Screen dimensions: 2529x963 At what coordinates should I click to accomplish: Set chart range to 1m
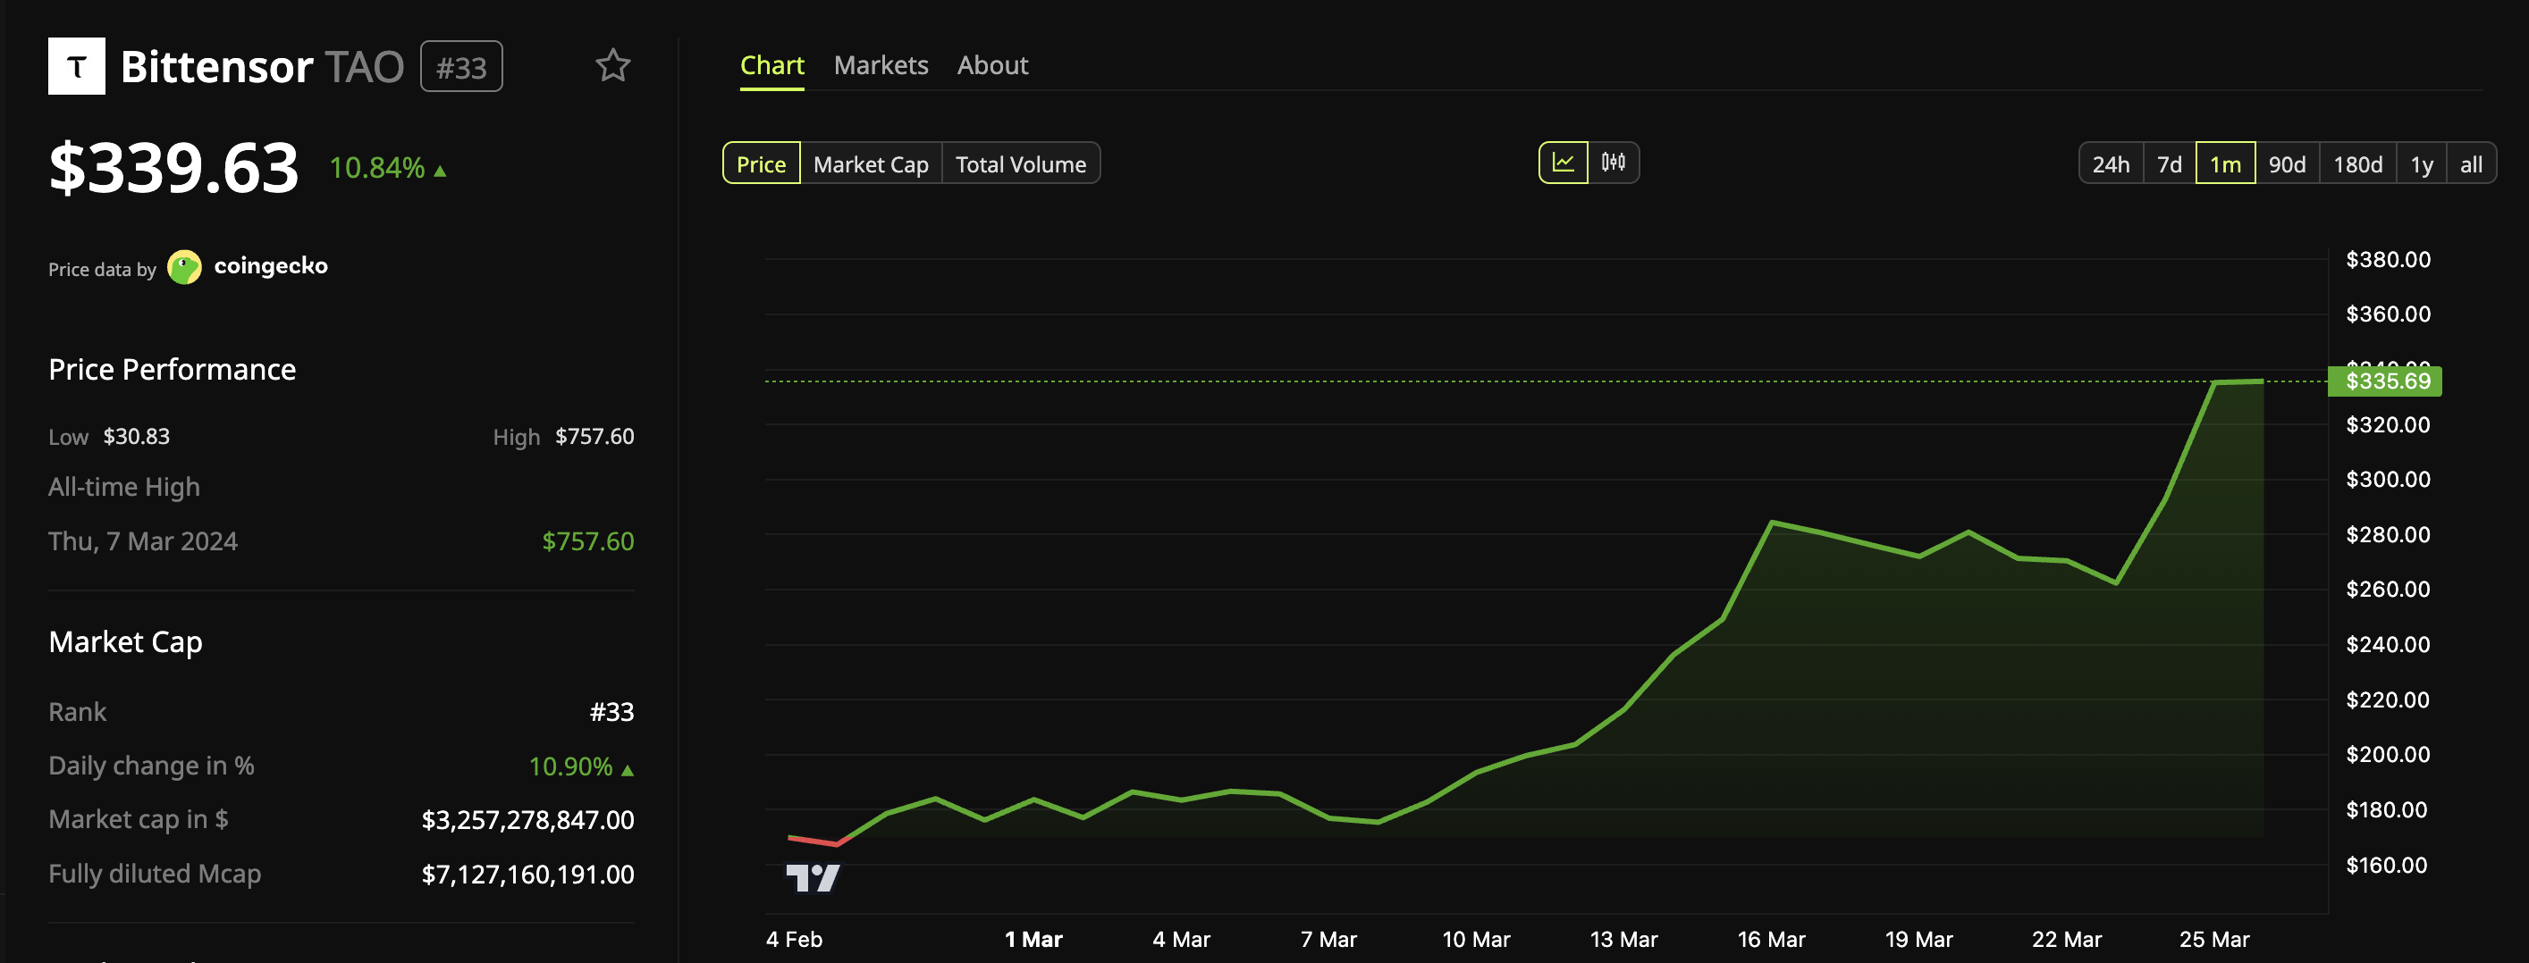tap(2226, 163)
